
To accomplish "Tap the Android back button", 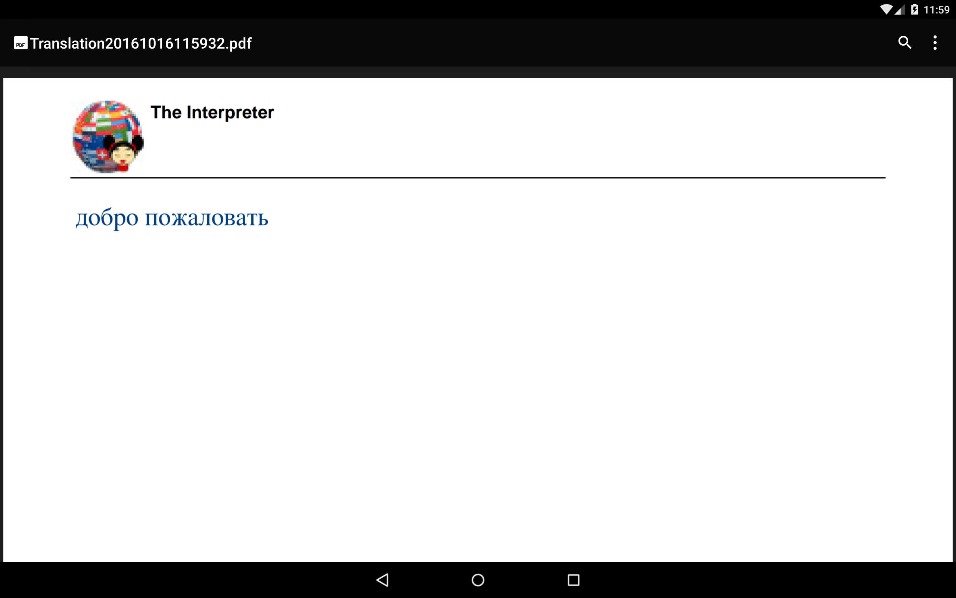I will coord(382,580).
